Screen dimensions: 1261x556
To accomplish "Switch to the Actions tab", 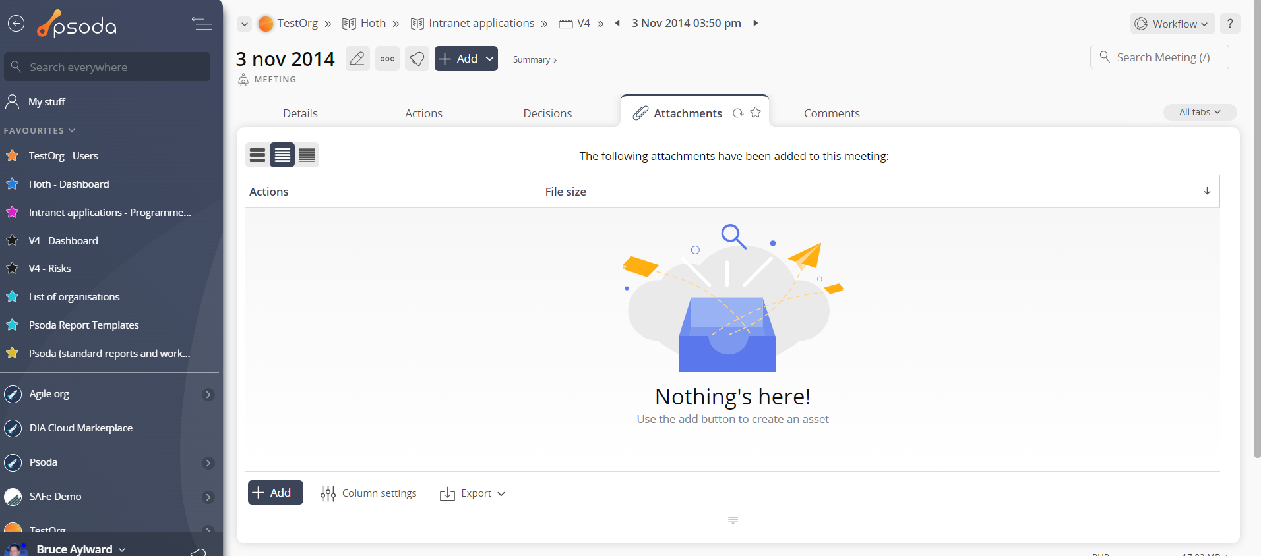I will (x=423, y=113).
